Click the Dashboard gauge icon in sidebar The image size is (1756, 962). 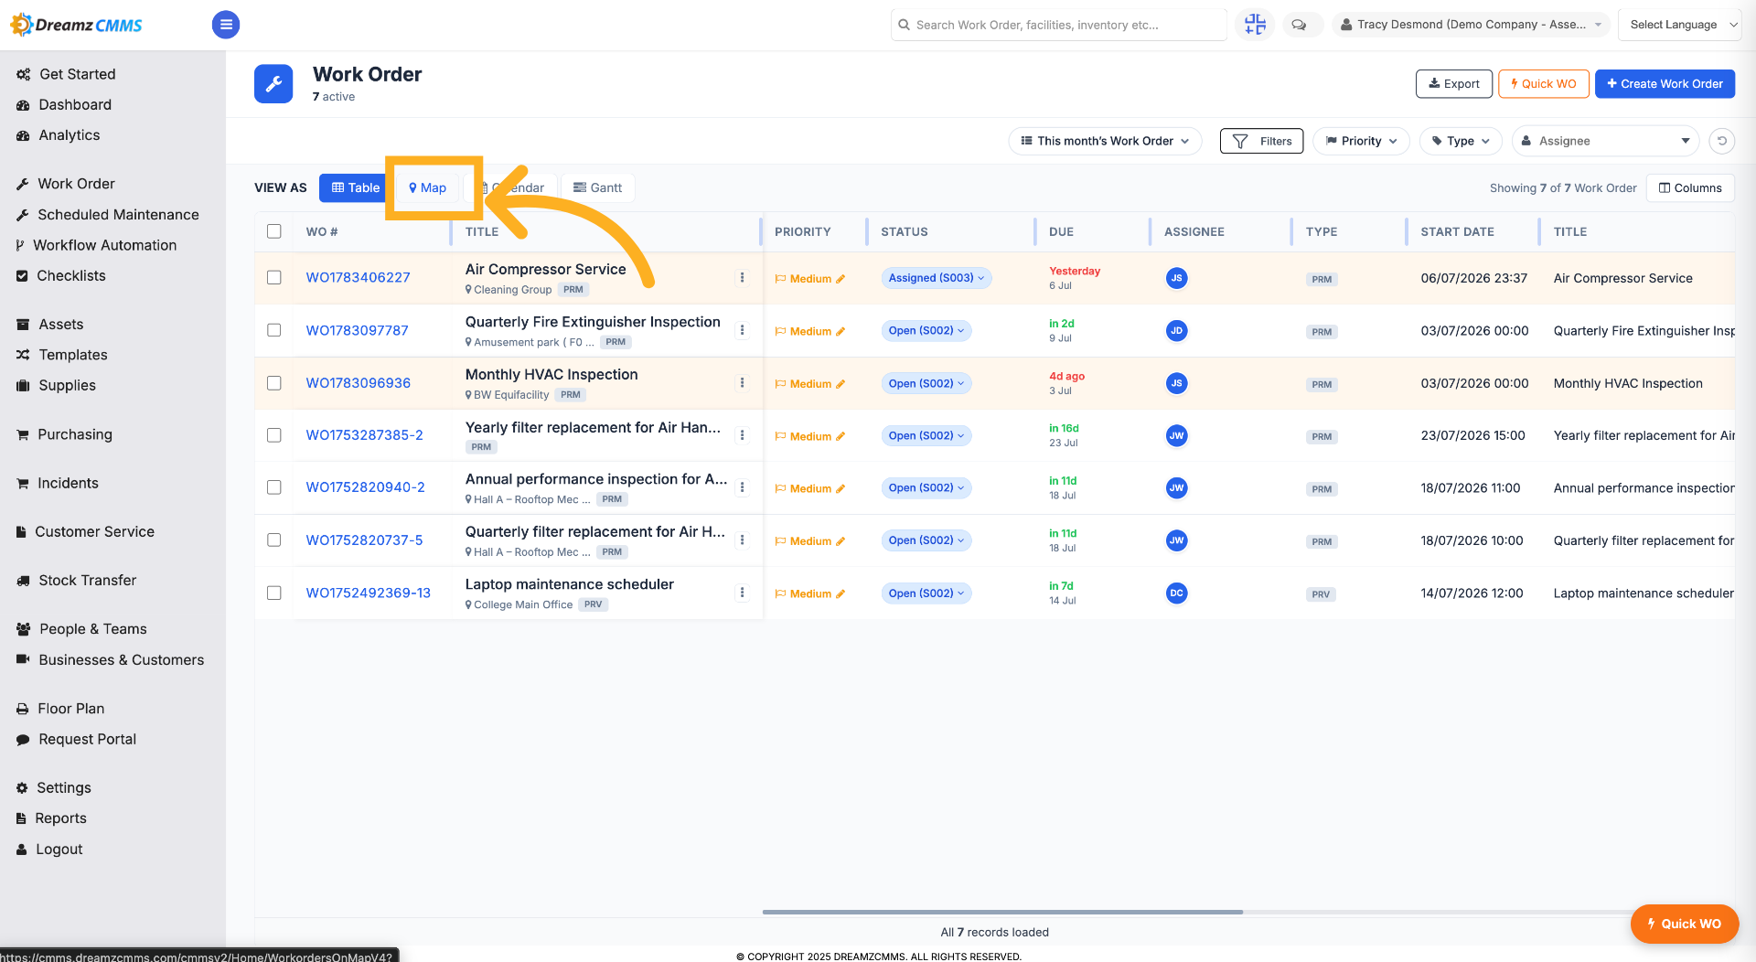[23, 105]
